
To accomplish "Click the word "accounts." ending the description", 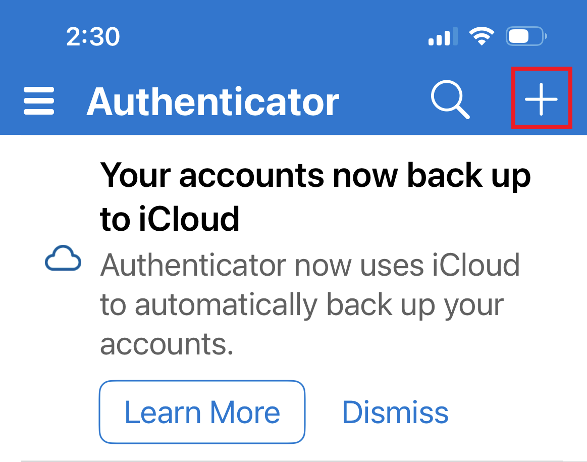I will [167, 344].
